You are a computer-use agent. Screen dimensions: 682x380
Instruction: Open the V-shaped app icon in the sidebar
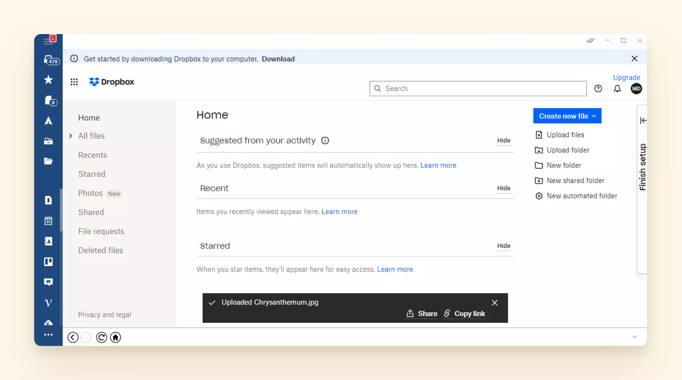[x=49, y=302]
